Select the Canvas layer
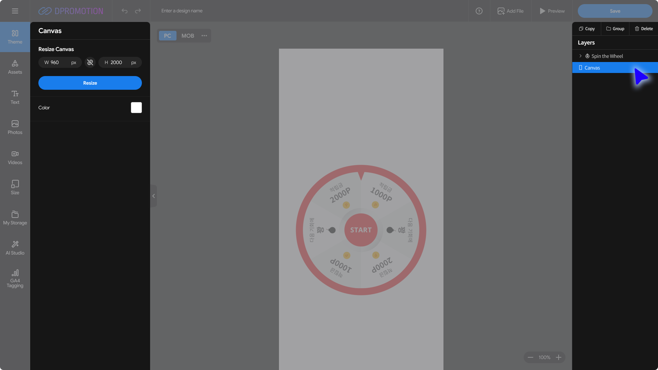 tap(592, 68)
